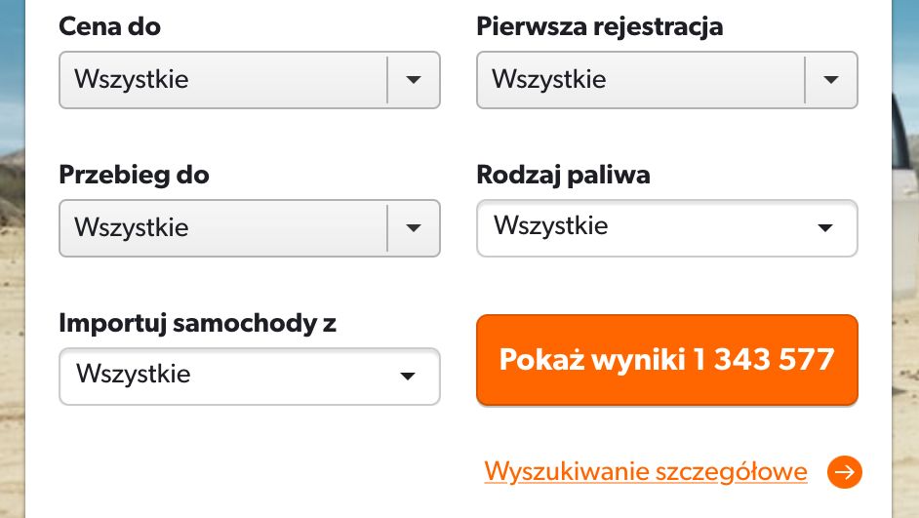Click the Pierwsza rejestracja caret arrow
Screen dimensions: 919x518
(x=831, y=80)
